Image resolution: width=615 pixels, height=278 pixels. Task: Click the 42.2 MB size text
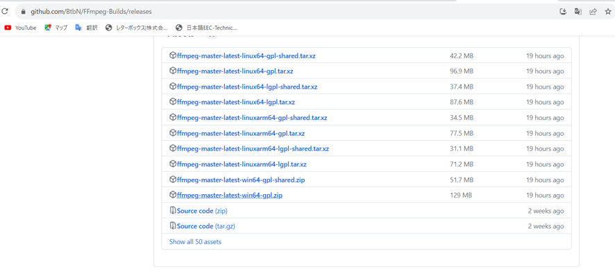462,56
